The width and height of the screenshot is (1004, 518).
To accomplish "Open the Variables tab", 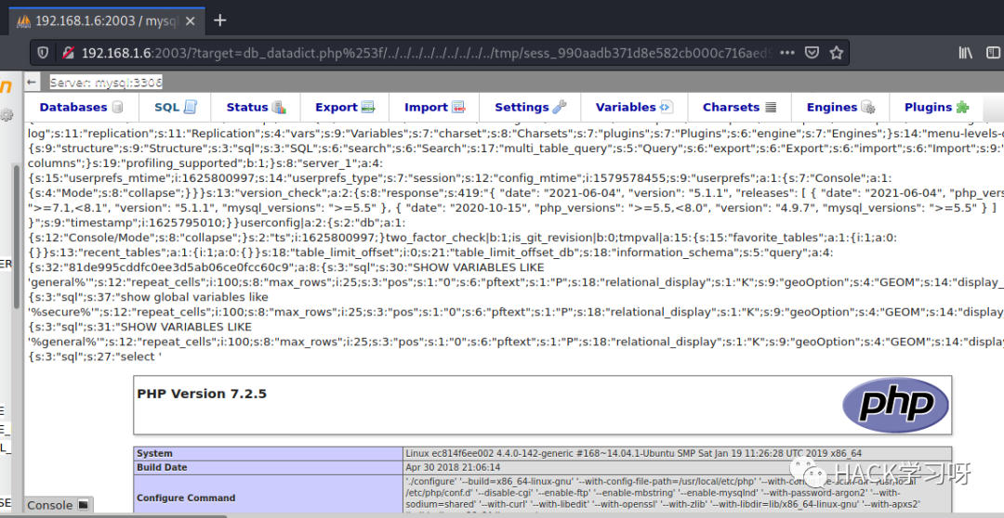I will point(634,108).
